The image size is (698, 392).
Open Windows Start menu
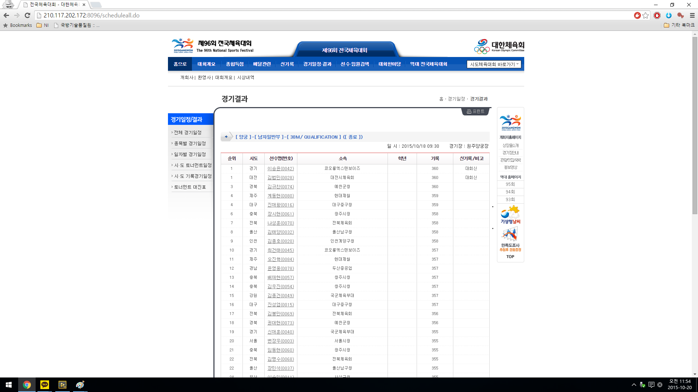tap(9, 385)
